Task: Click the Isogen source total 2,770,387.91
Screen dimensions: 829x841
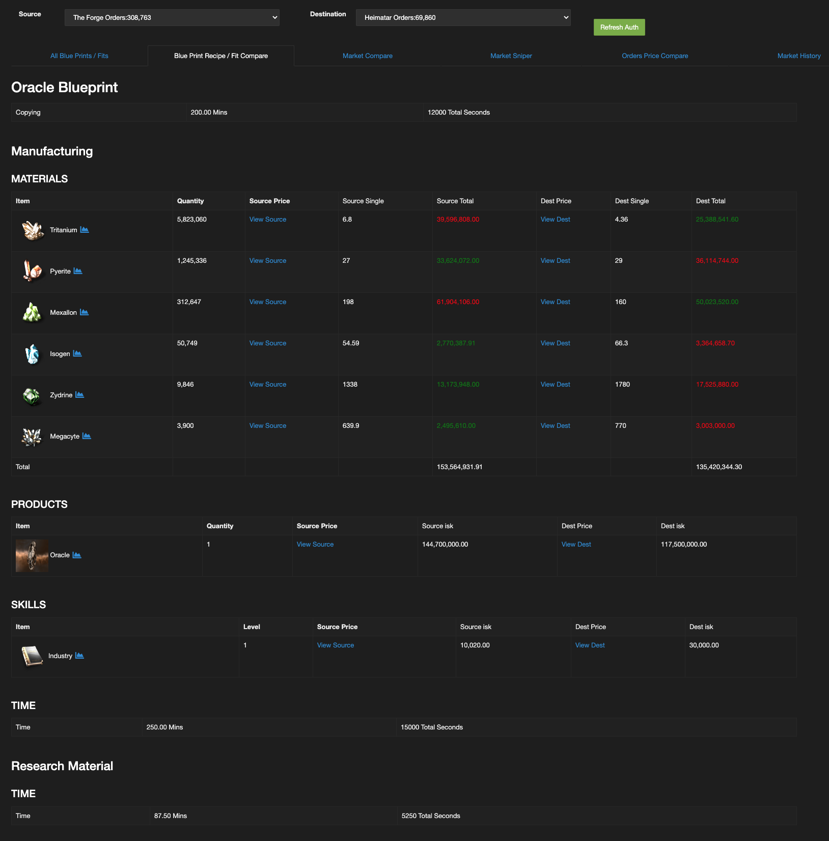Action: click(456, 343)
